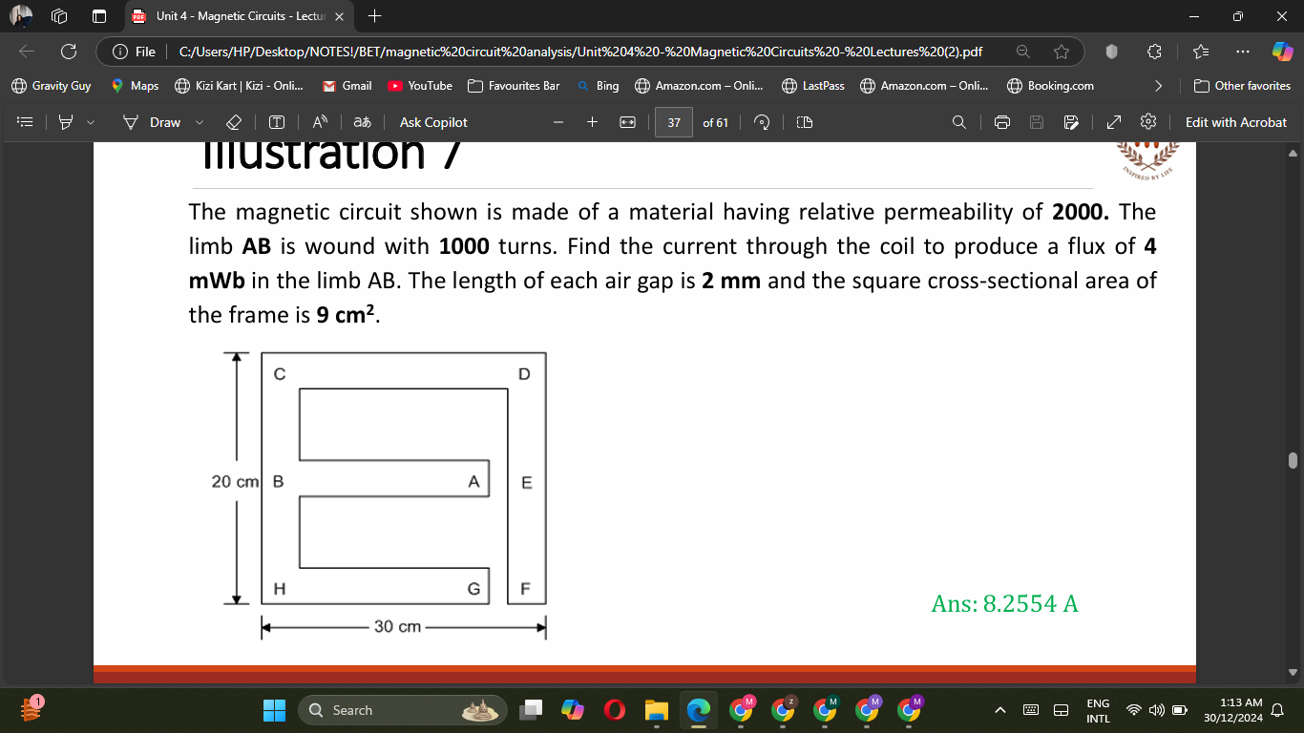
Task: Add a text box annotation
Action: point(277,122)
